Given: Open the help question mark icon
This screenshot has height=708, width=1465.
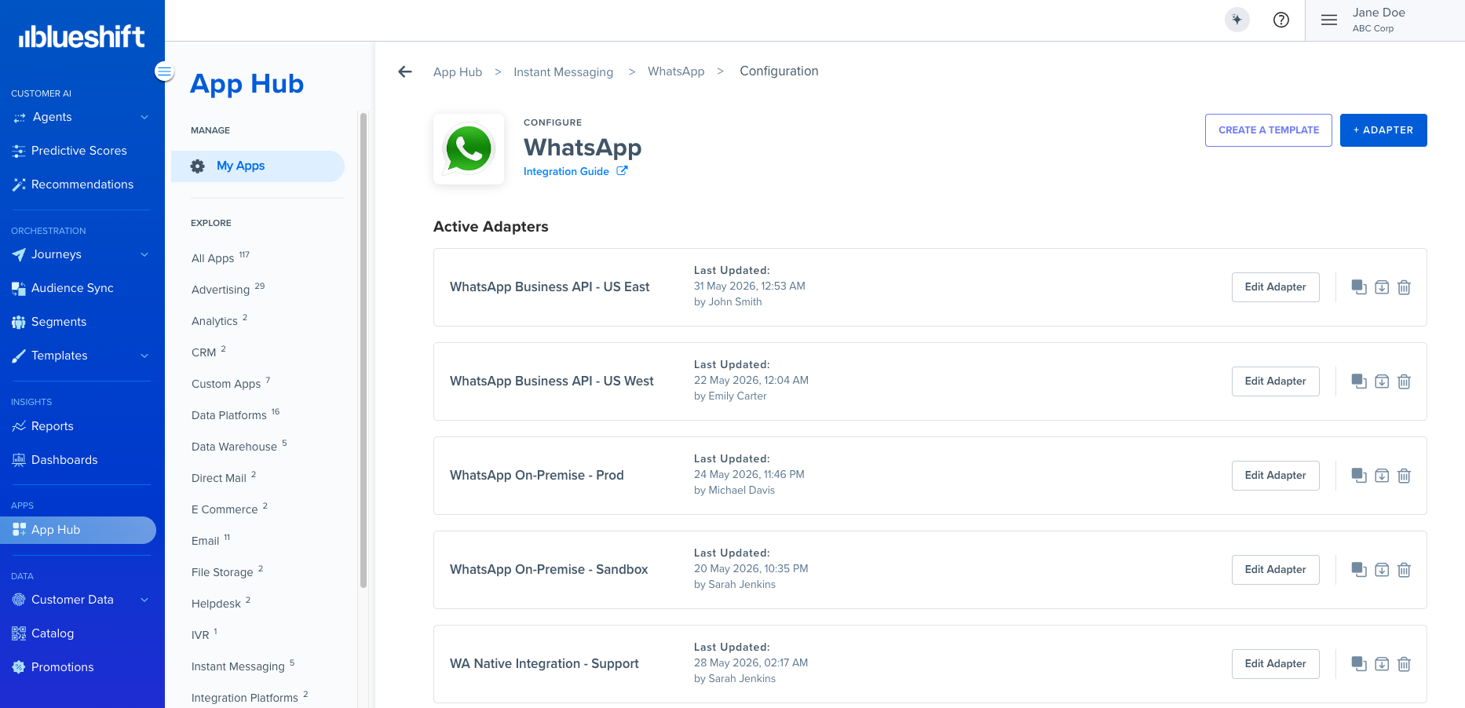Looking at the screenshot, I should (x=1281, y=20).
